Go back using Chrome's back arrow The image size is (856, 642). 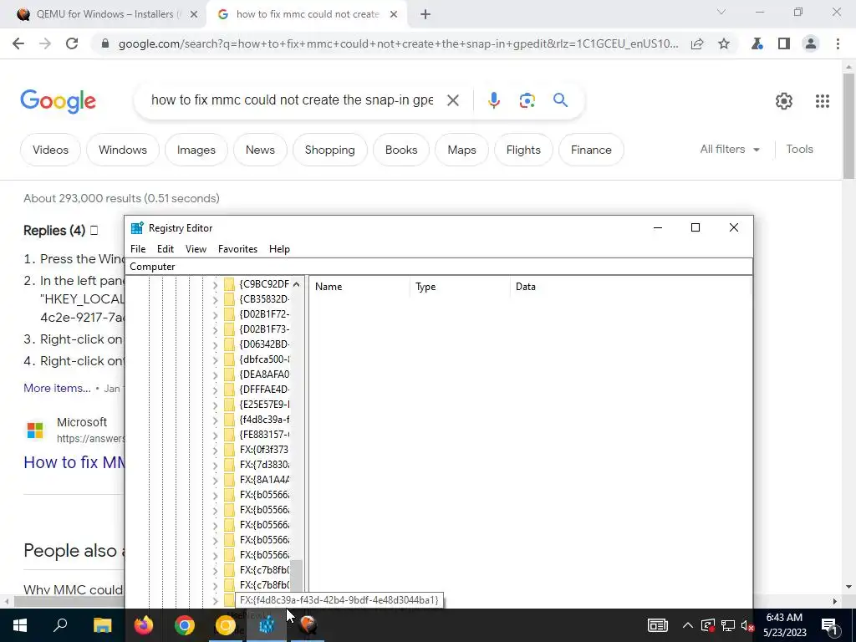tap(18, 43)
